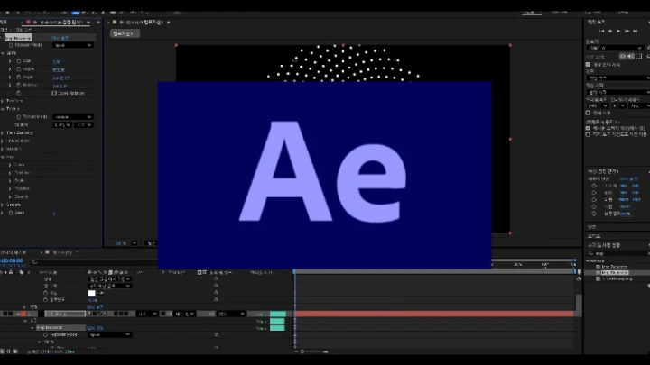Viewport: 650px width, 365px height.
Task: Reset Imp Repeater effect in Effect Controls
Action: click(x=60, y=38)
